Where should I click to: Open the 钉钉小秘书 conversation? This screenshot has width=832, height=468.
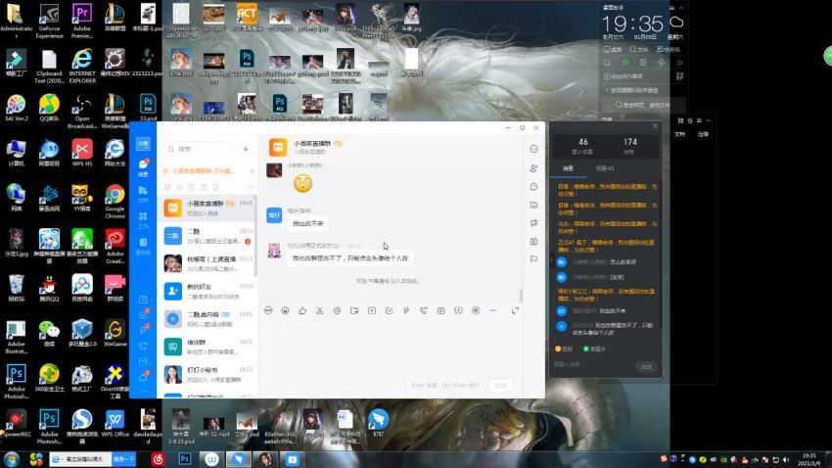[208, 374]
